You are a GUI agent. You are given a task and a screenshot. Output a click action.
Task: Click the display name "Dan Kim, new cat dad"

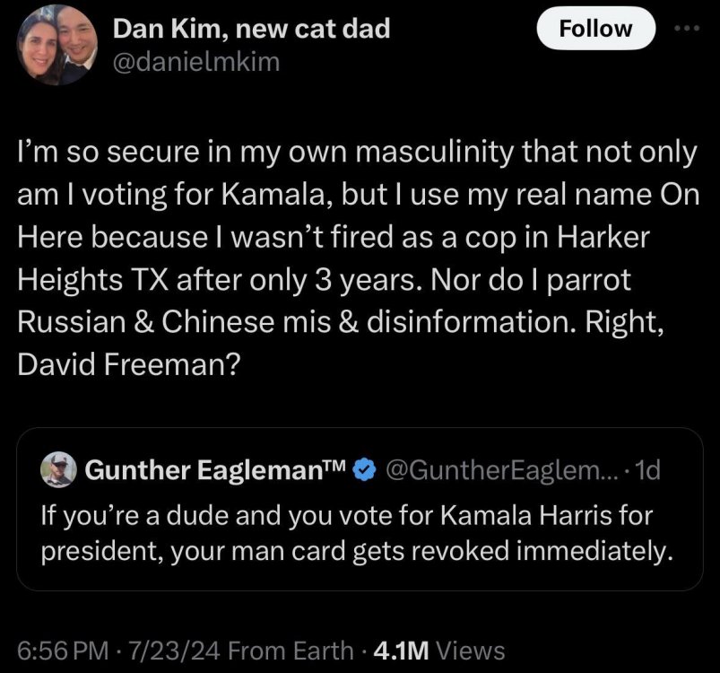click(252, 29)
